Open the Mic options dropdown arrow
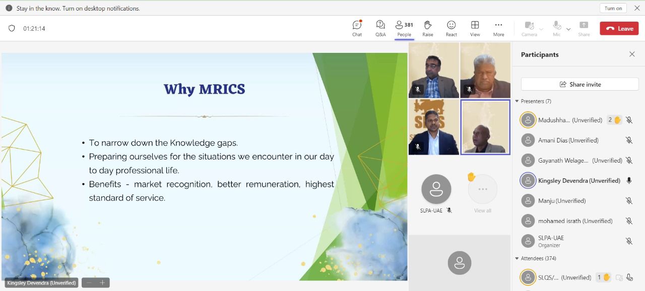 click(568, 29)
